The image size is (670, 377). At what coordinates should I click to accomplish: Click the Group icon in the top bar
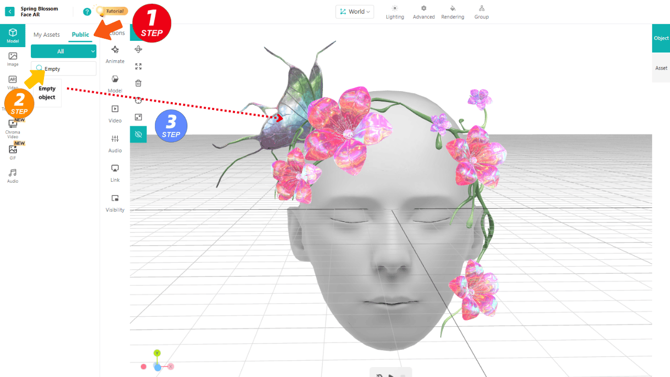(481, 12)
